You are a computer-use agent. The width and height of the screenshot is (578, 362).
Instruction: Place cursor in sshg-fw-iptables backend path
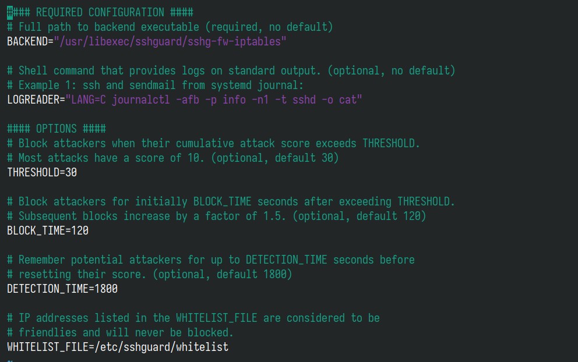click(x=170, y=41)
